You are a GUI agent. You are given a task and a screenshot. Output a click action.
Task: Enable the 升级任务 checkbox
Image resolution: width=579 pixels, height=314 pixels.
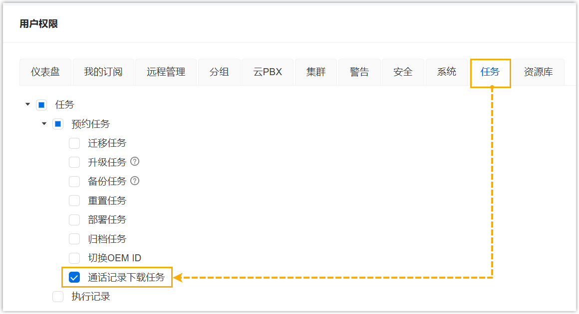click(x=74, y=162)
